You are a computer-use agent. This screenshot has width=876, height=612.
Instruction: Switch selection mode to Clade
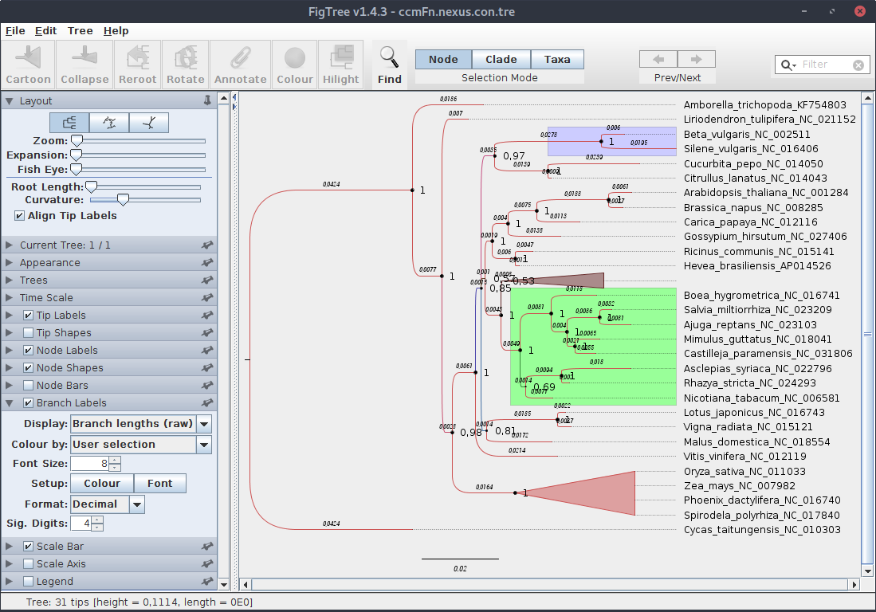click(501, 60)
